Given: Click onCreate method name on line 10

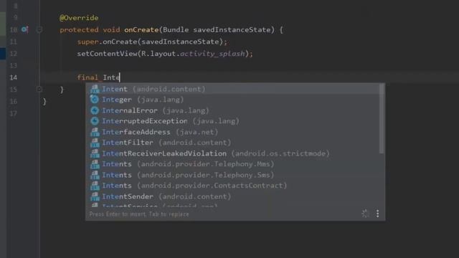Looking at the screenshot, I should (141, 30).
